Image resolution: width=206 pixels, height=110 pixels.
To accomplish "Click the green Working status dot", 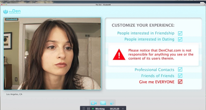I will pos(93,108).
